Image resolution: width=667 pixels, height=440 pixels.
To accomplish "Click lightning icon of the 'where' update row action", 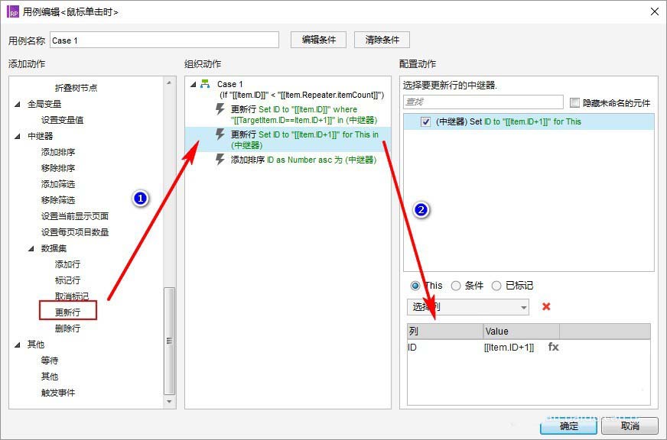I will (x=220, y=109).
